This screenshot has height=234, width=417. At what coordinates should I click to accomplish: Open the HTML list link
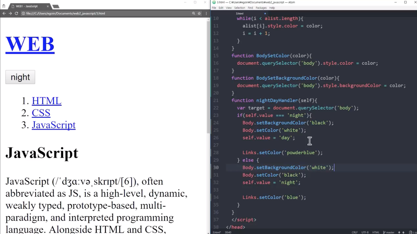point(47,101)
